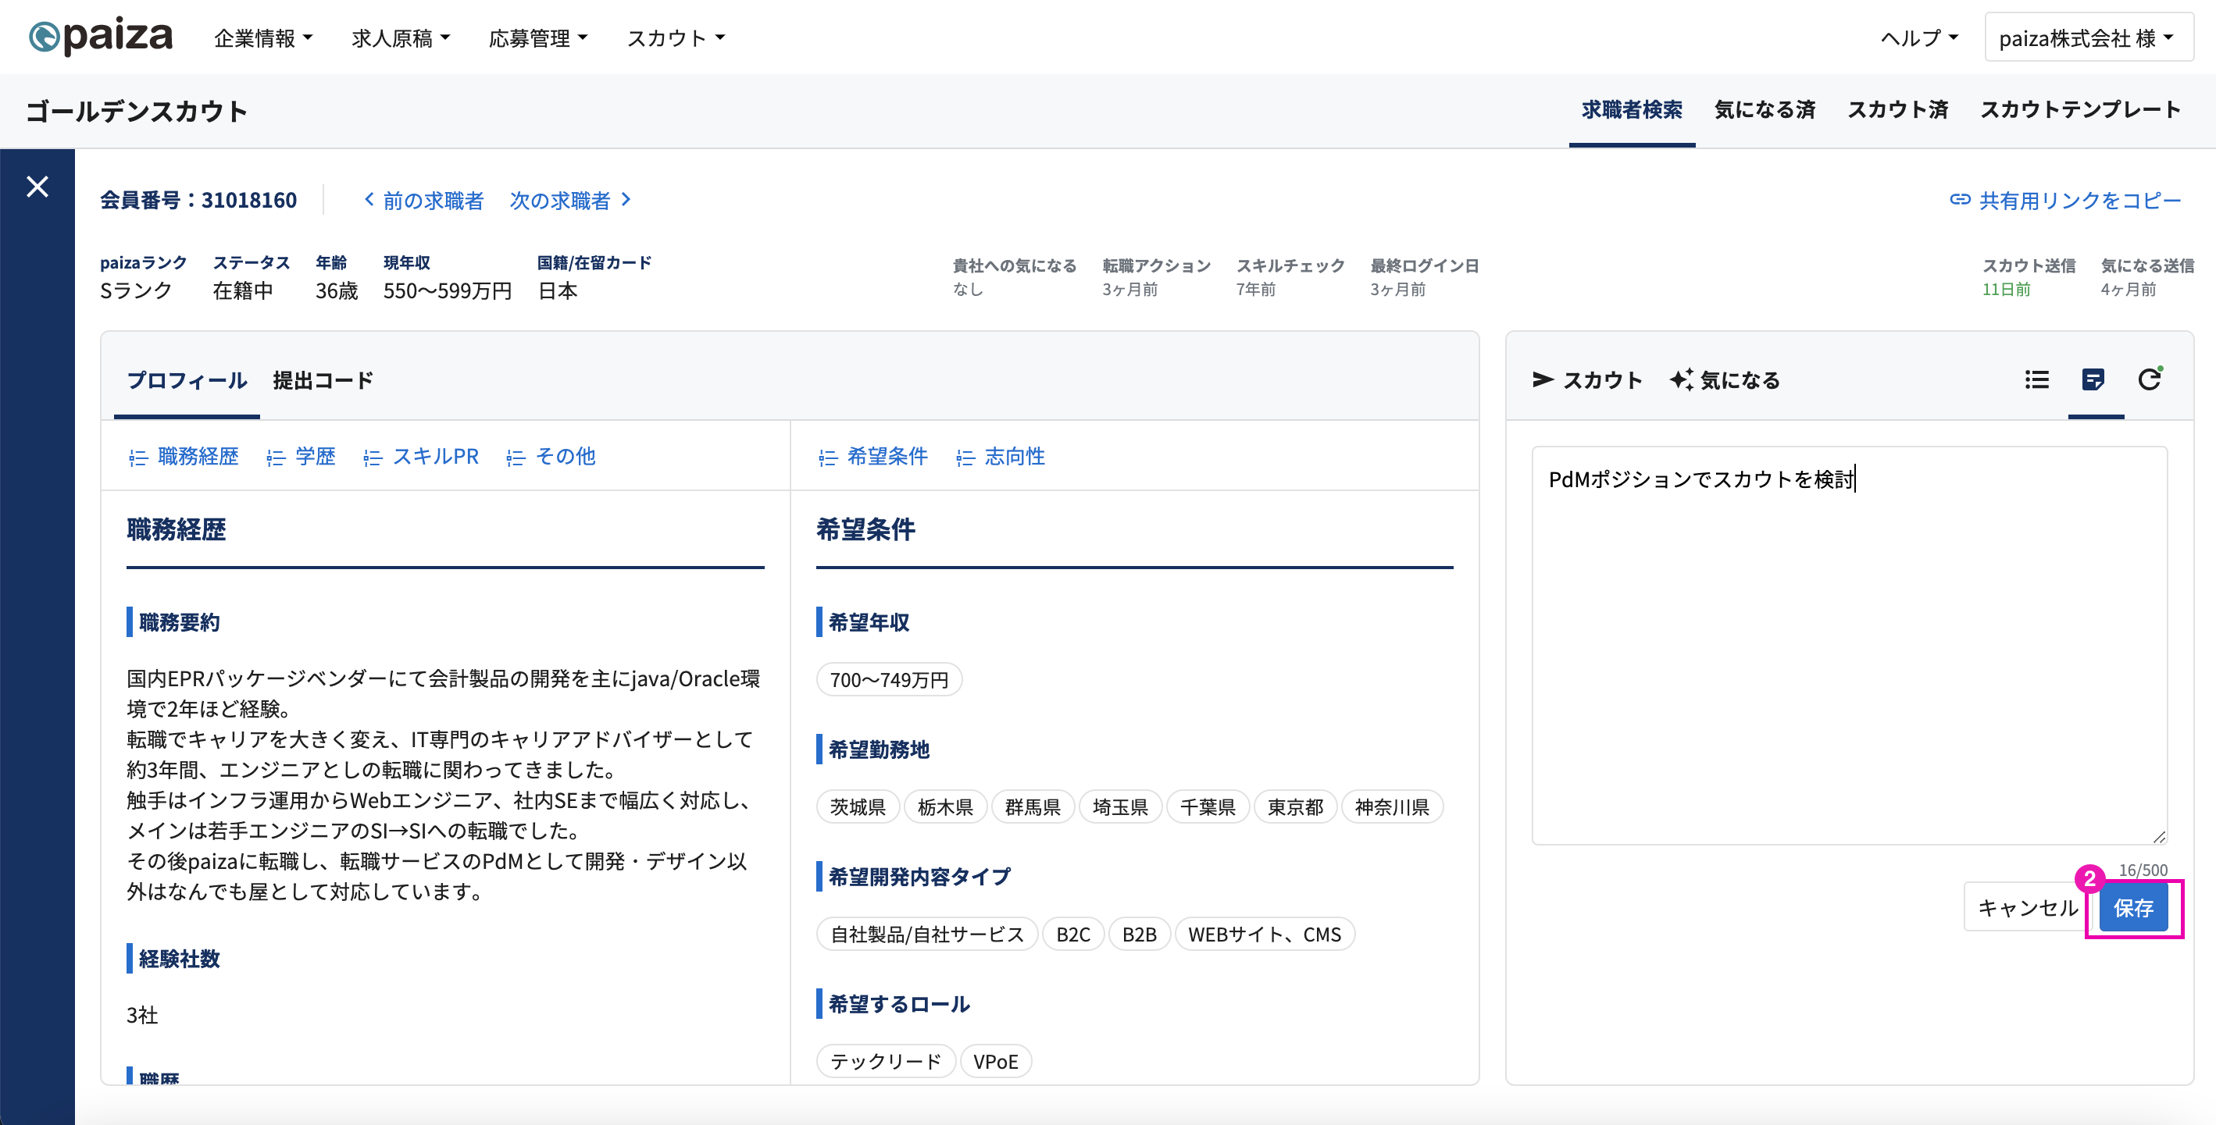The width and height of the screenshot is (2216, 1125).
Task: Click the 3社 experience count
Action: point(142,1015)
